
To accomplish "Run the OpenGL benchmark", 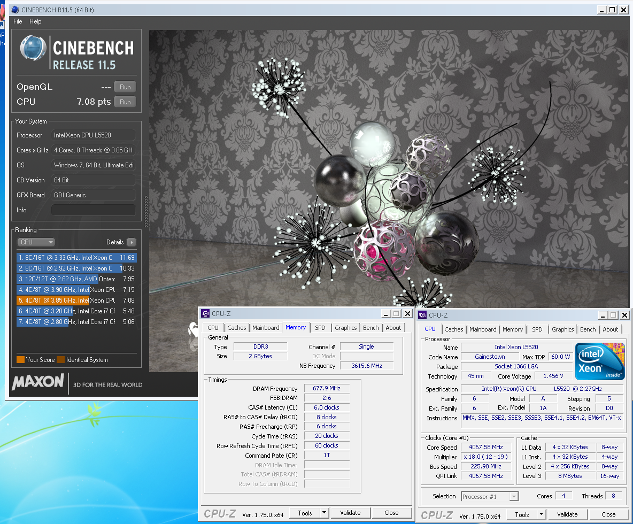I will click(x=125, y=87).
